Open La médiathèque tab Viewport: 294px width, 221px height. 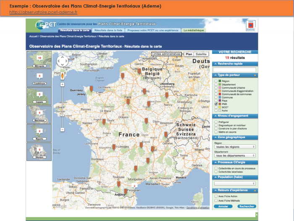(x=194, y=30)
